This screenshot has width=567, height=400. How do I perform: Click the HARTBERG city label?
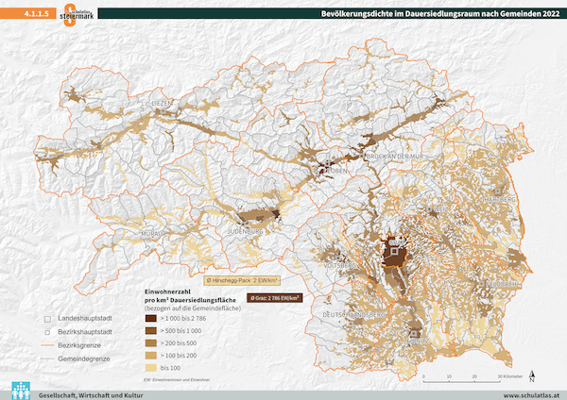click(x=500, y=200)
